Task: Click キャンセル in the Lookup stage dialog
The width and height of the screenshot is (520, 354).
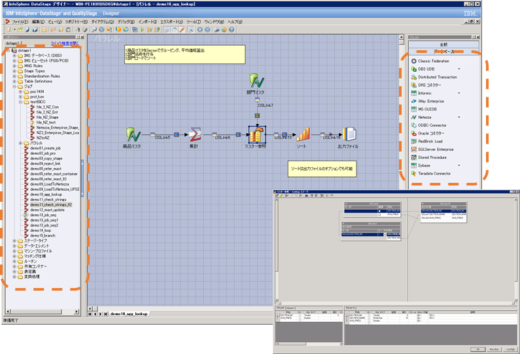Action: 494,349
